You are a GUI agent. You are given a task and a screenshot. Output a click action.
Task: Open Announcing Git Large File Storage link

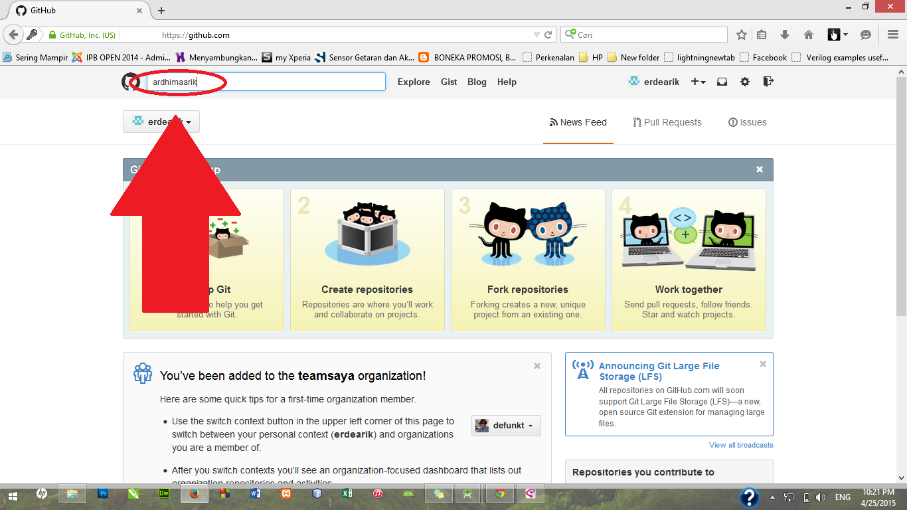tap(659, 371)
